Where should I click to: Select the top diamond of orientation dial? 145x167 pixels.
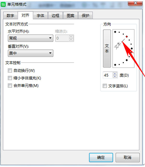[115, 32]
